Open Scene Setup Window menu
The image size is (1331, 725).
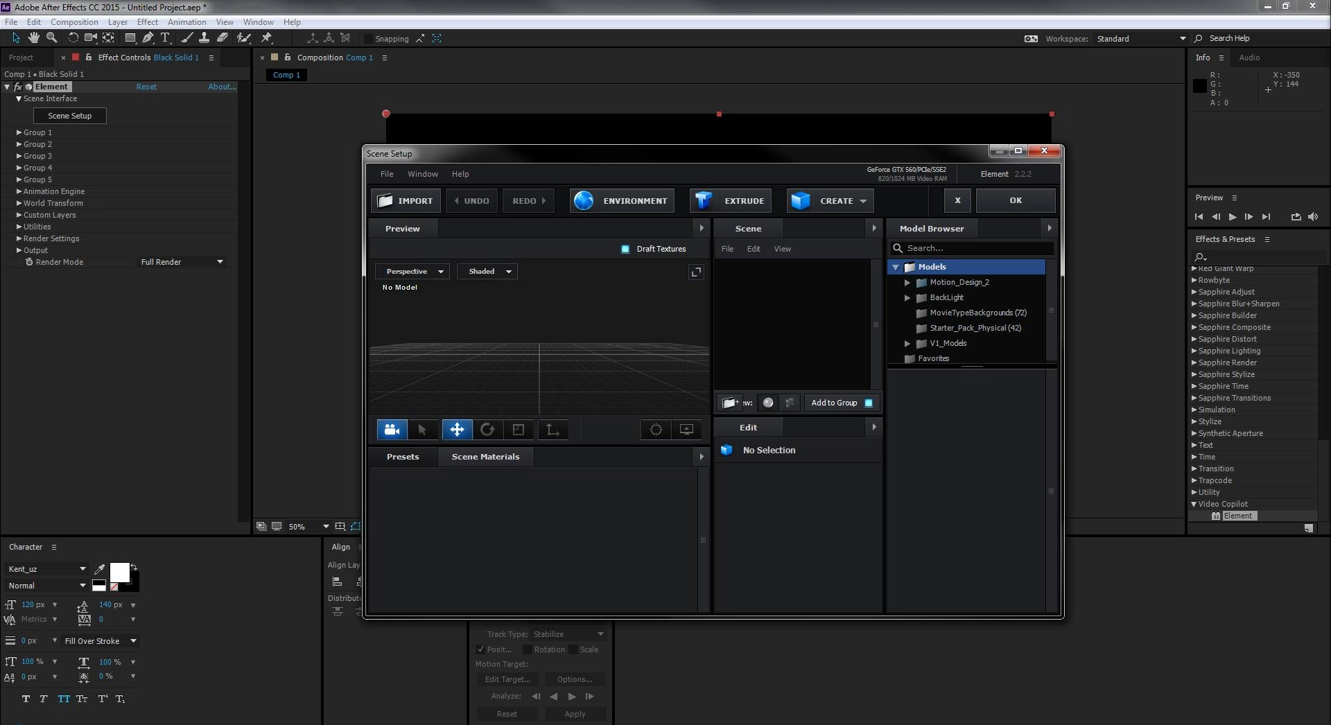(x=423, y=174)
